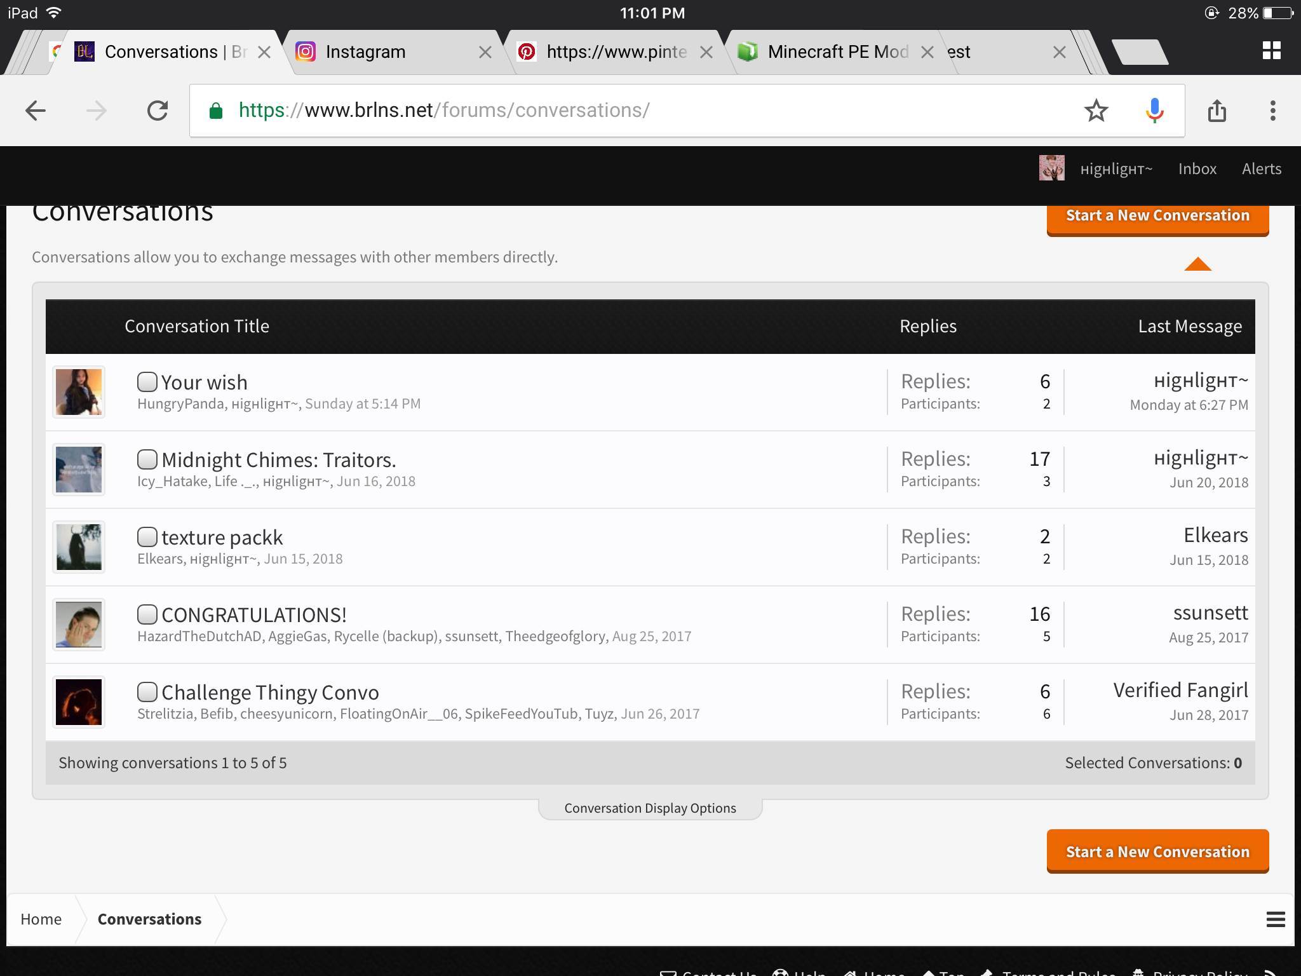The image size is (1301, 976).
Task: Open Monday at 6:27 PM last message
Action: pos(1189,405)
